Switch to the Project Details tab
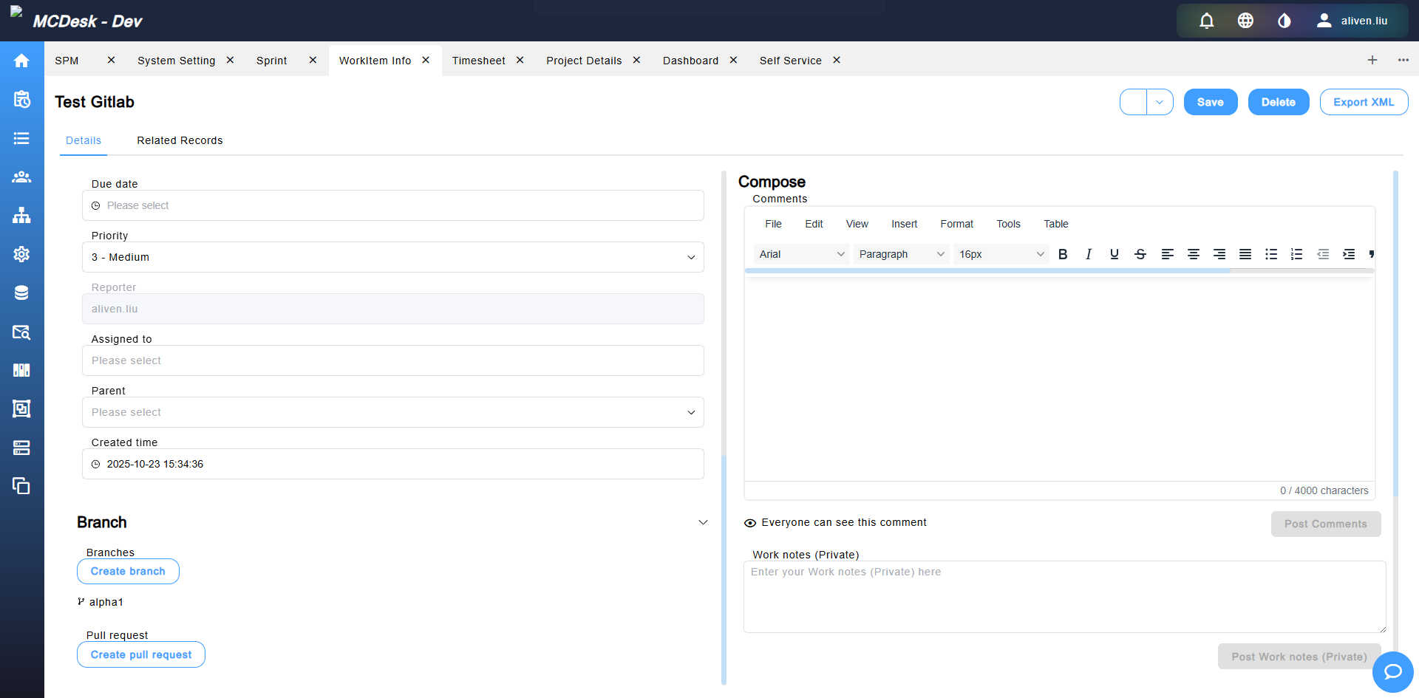The width and height of the screenshot is (1419, 698). (x=584, y=61)
